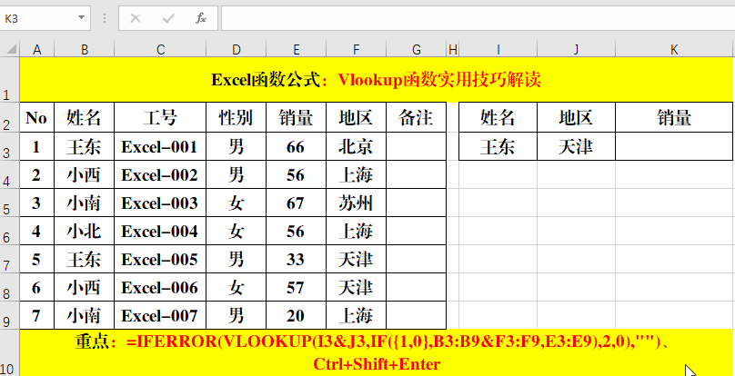Click '王东' in lookup cell I3

[x=498, y=147]
